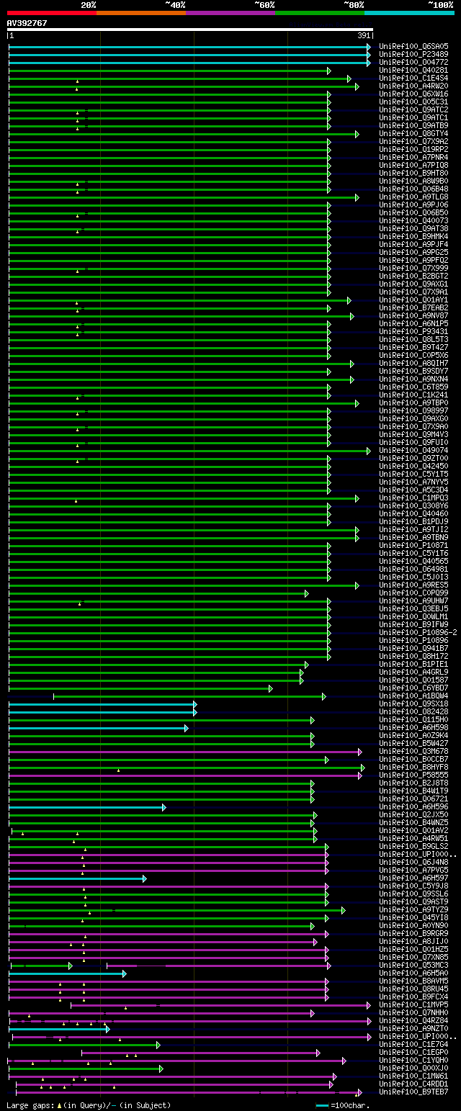Click hit label UniRef100_A8QIH7
The height and width of the screenshot is (1111, 461).
tap(413, 363)
